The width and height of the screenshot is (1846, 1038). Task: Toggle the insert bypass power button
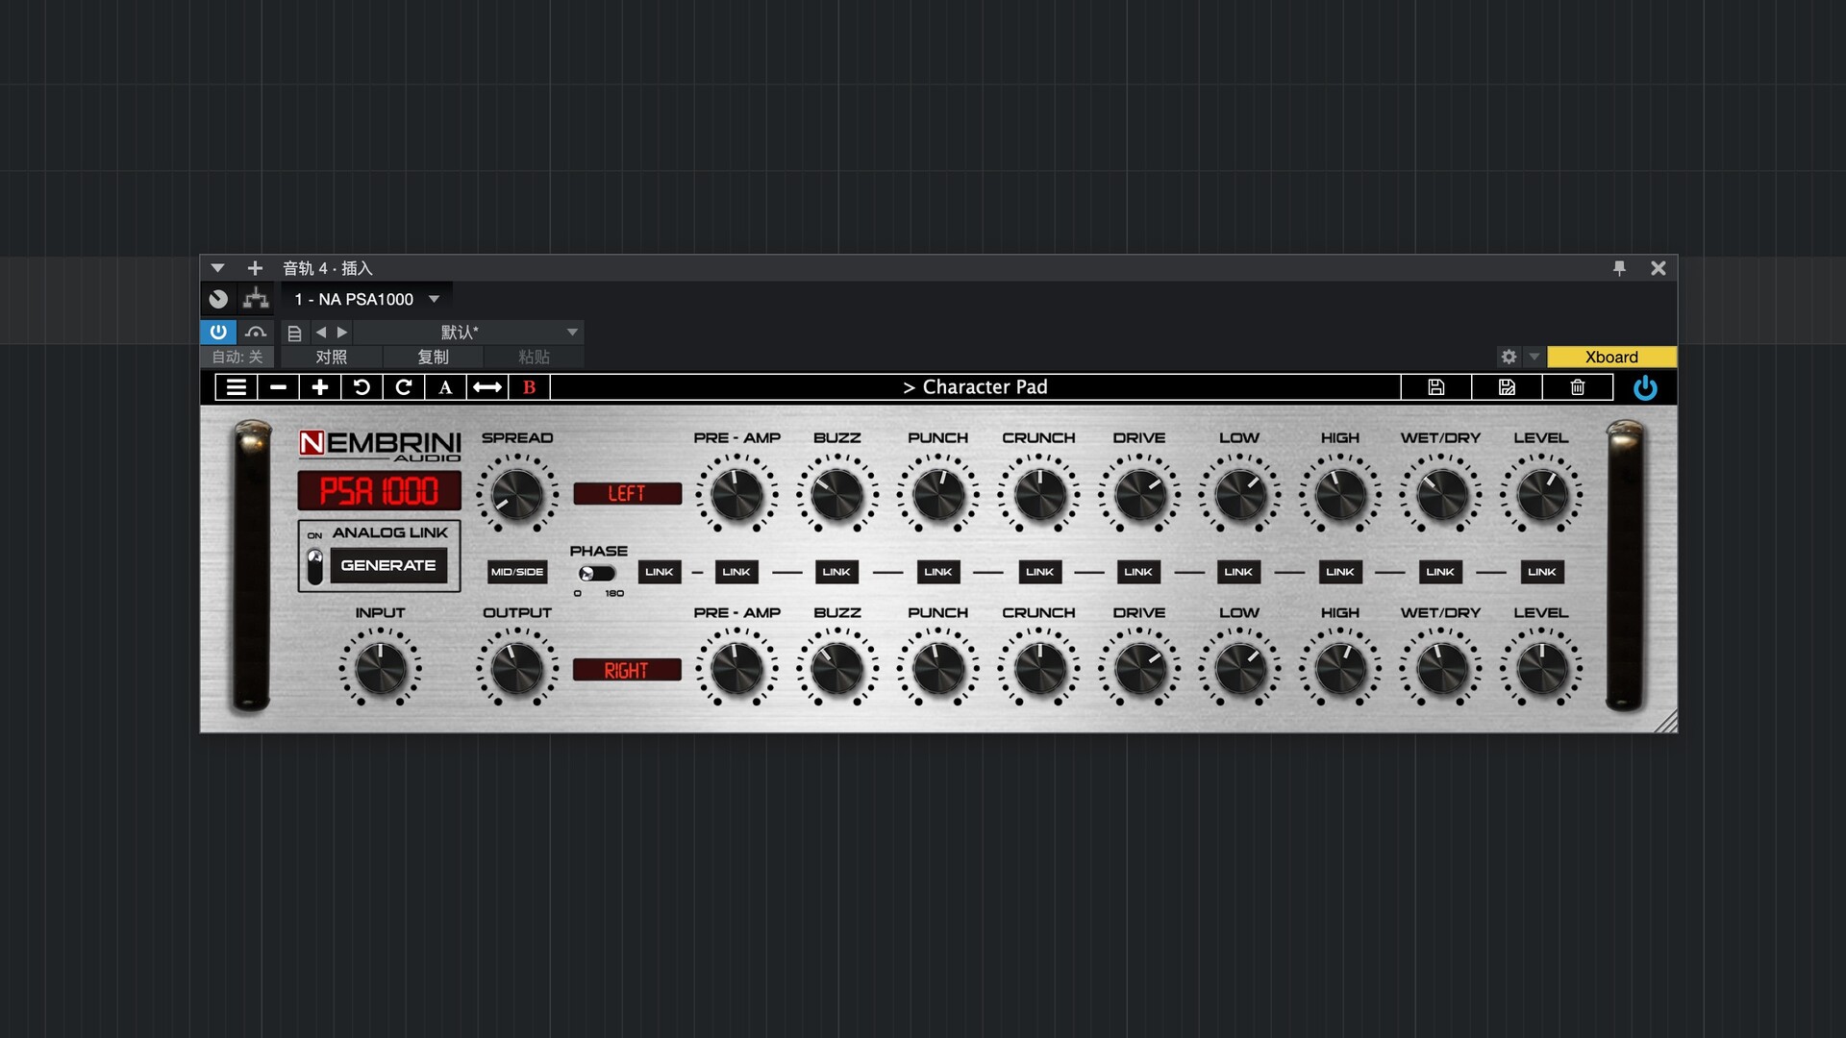click(x=218, y=332)
